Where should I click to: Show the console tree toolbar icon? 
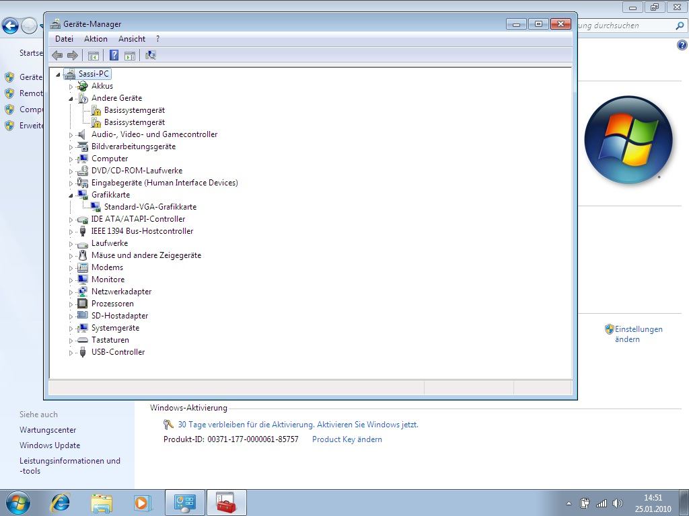coord(93,55)
